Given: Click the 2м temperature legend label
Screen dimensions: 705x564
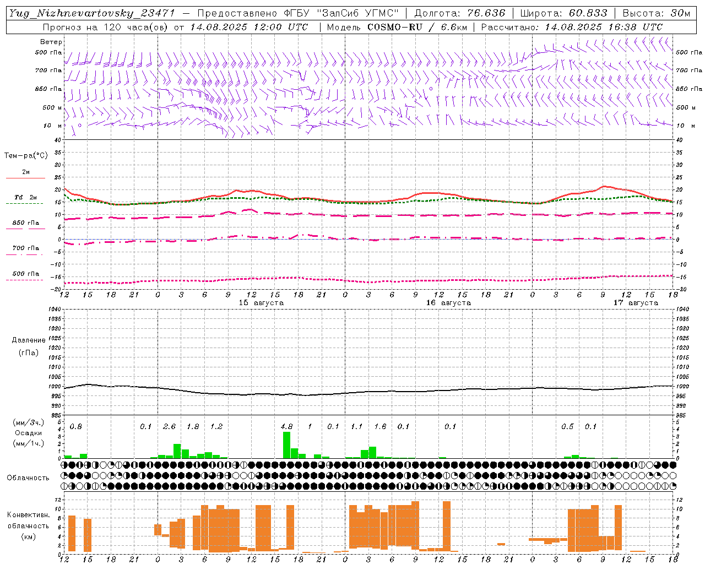Looking at the screenshot, I should click(26, 172).
